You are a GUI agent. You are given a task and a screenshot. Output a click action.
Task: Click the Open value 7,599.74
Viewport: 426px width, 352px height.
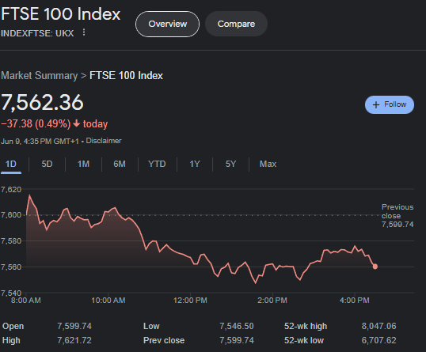click(74, 326)
